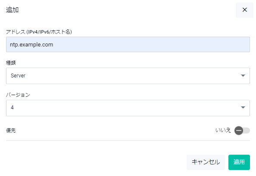This screenshot has height=176, width=256.
Task: Open the 種類 dropdown showing Server
Action: point(128,76)
